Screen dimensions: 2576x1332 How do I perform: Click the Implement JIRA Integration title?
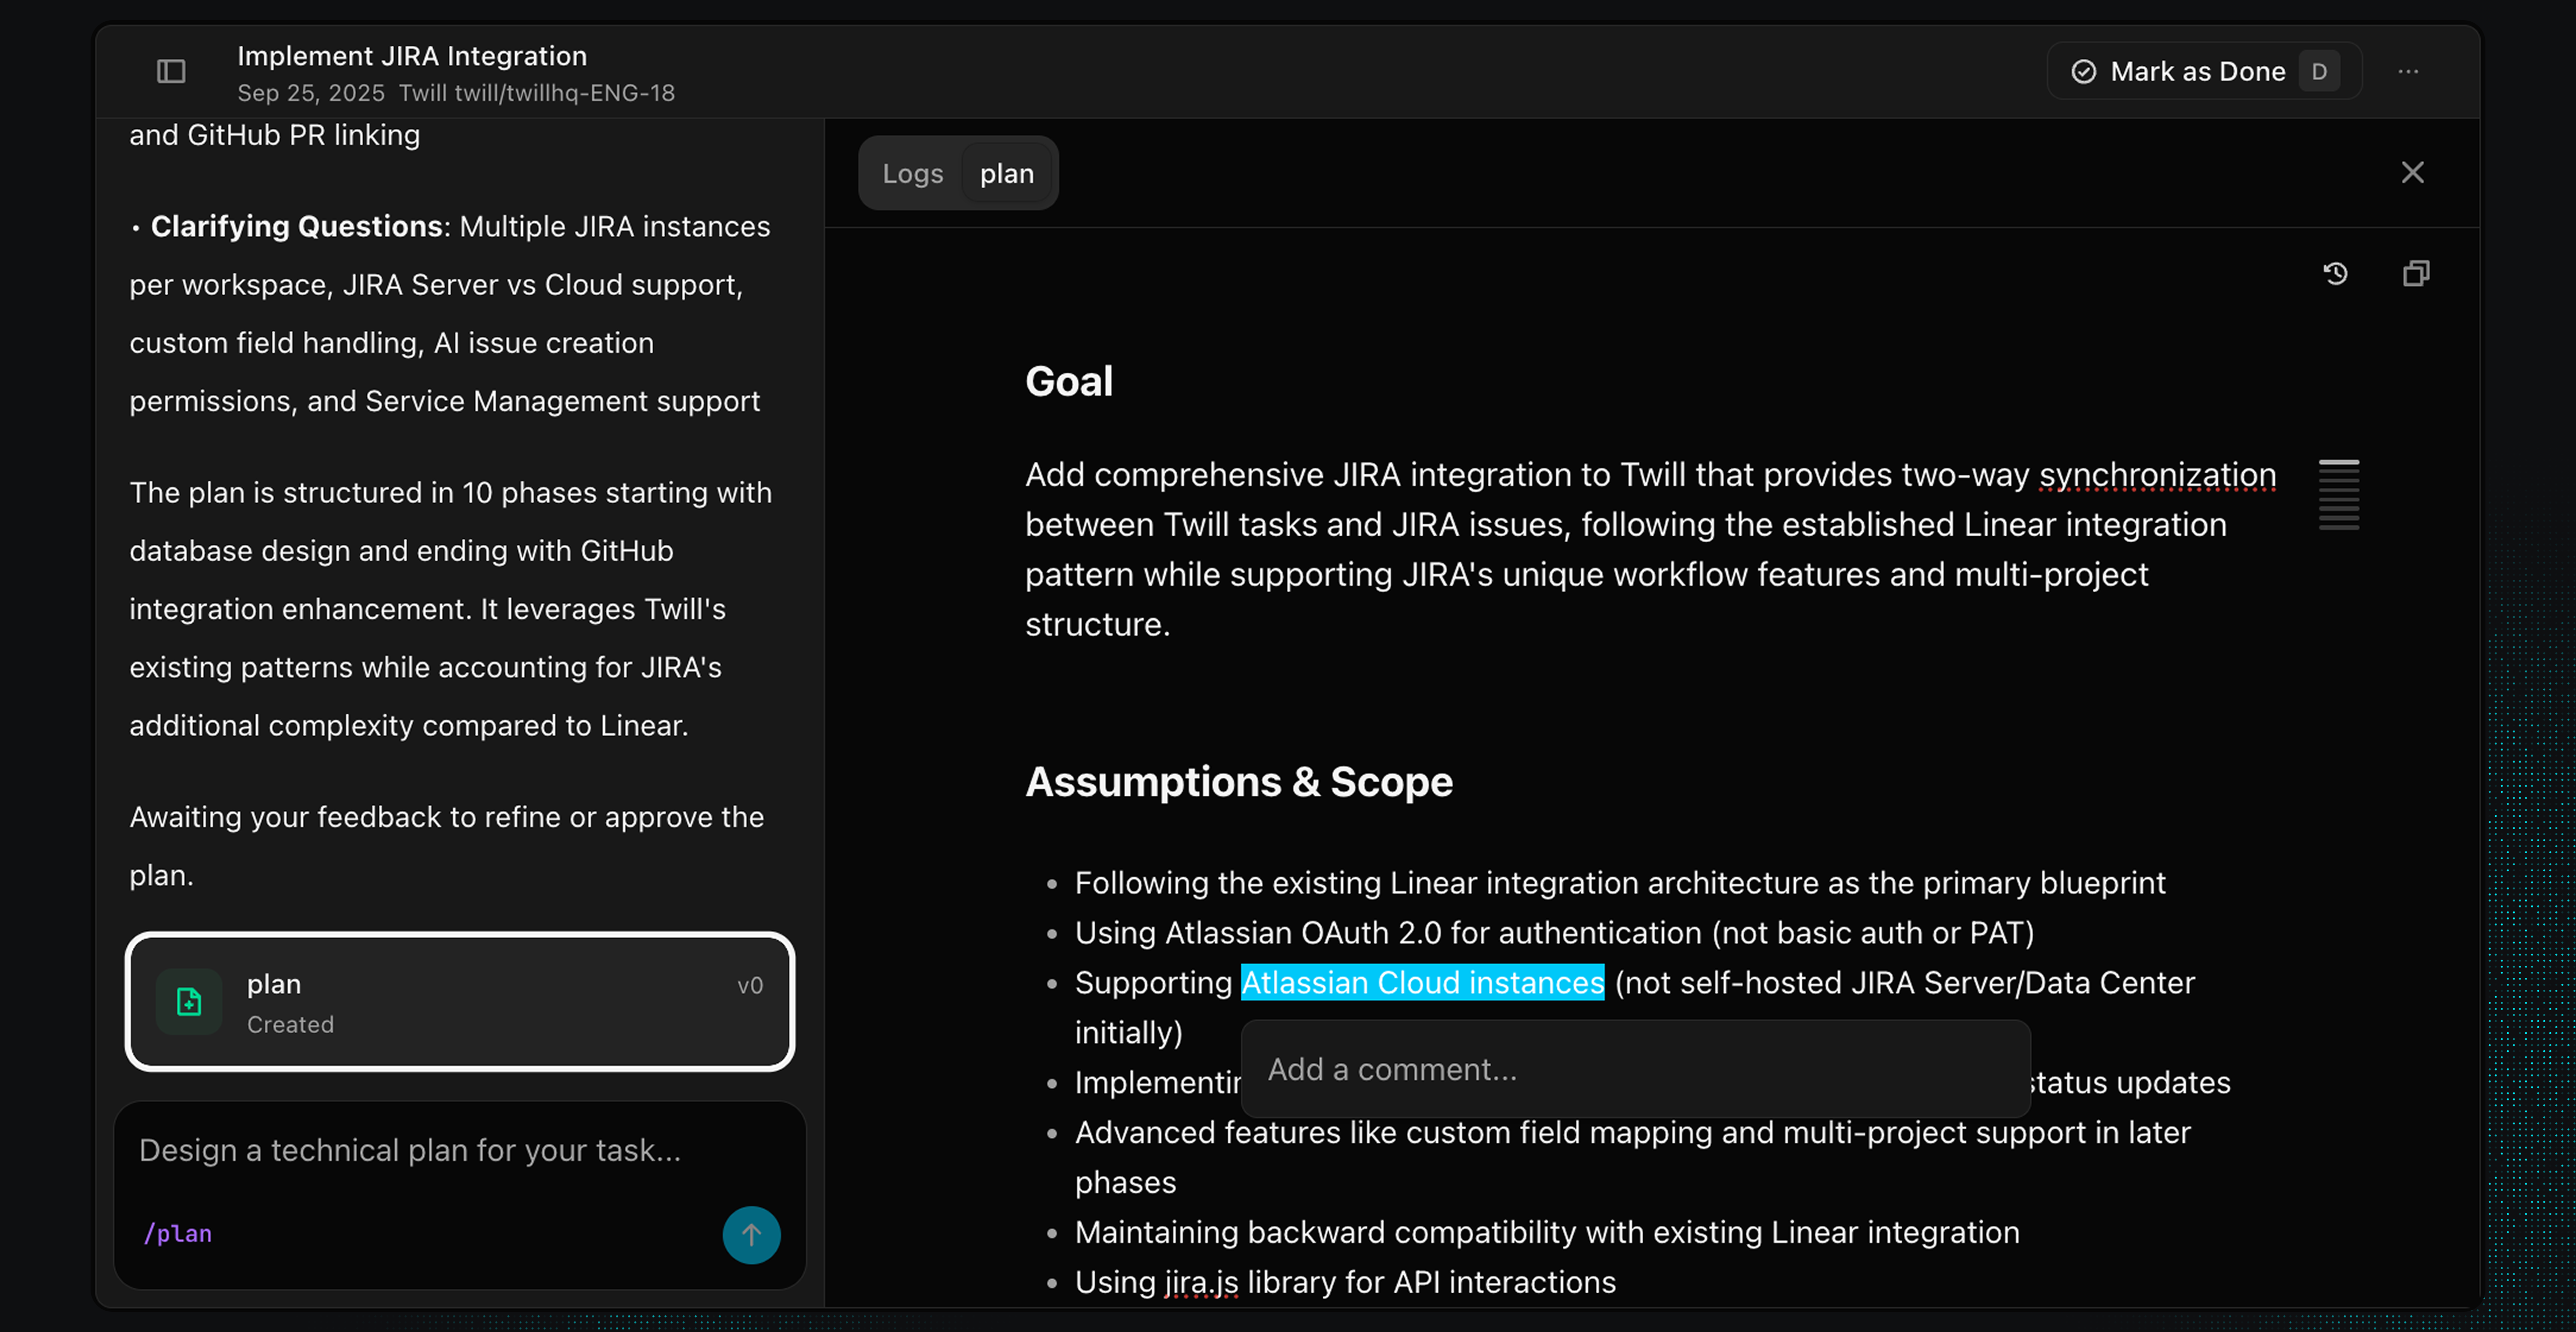click(412, 56)
